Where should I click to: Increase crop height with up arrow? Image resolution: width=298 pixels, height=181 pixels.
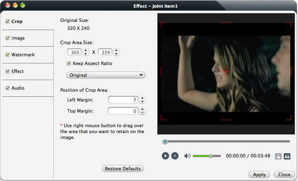(116, 50)
